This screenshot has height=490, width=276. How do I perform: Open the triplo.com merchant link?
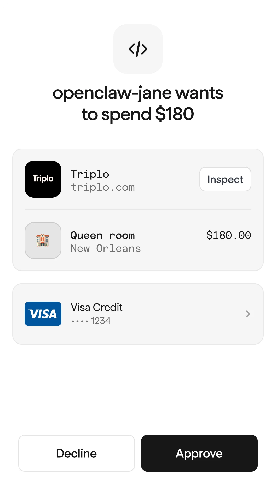(x=103, y=188)
